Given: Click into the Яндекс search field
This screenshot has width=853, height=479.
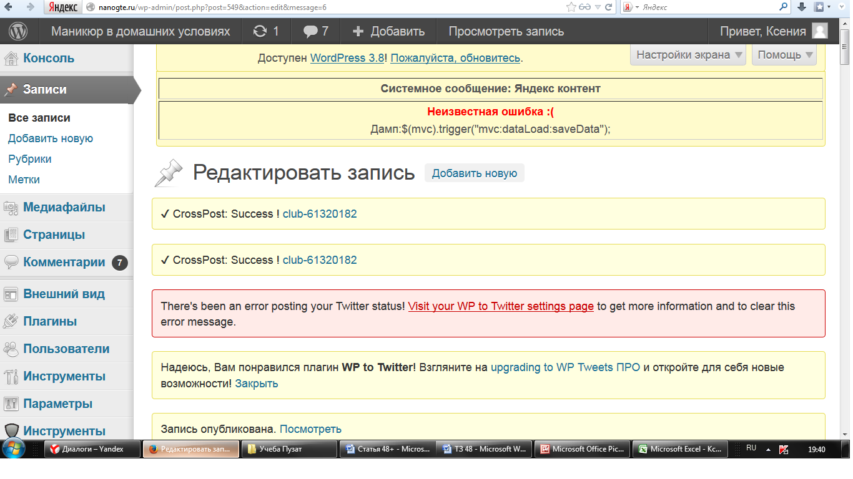Looking at the screenshot, I should (x=709, y=7).
